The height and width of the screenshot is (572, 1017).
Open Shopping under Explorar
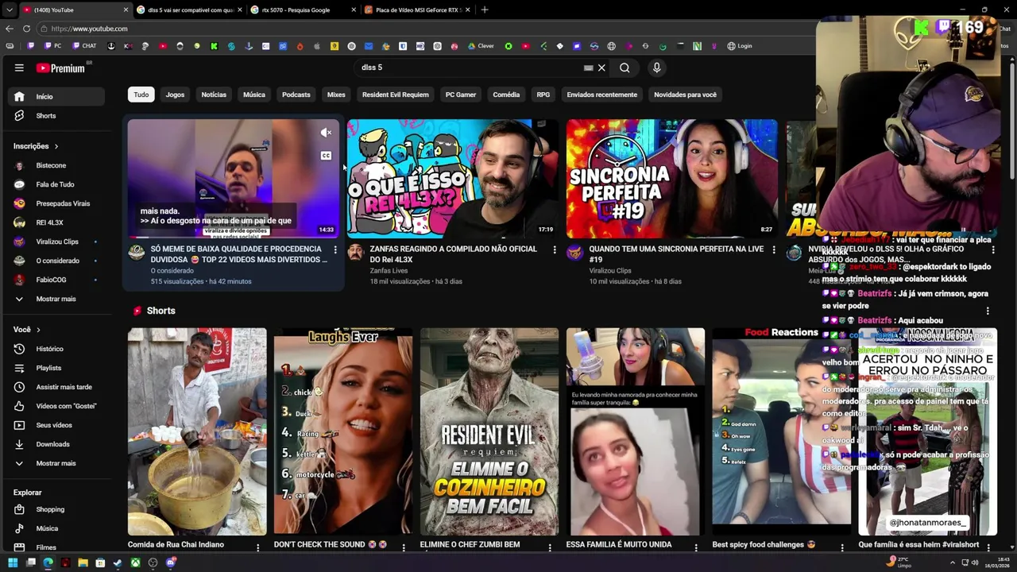click(56, 509)
